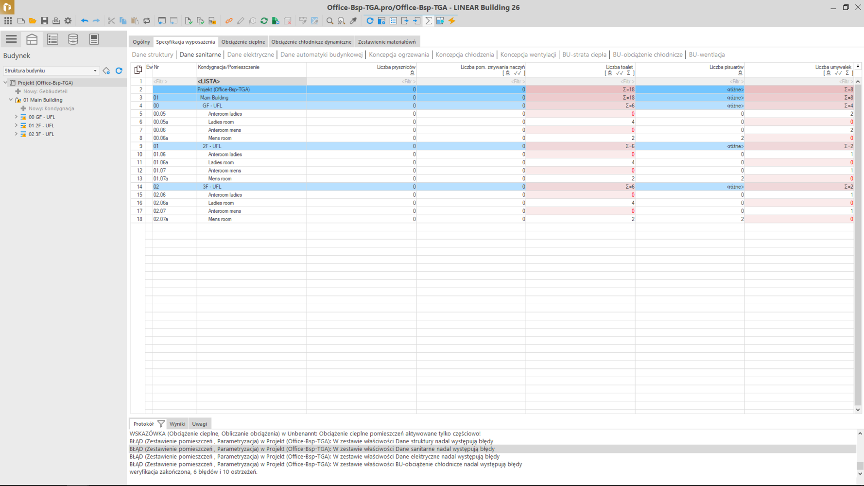Toggle the protocol filter funnel icon

[161, 424]
